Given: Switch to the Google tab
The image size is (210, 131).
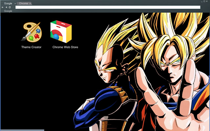Looking at the screenshot, I should [8, 4].
